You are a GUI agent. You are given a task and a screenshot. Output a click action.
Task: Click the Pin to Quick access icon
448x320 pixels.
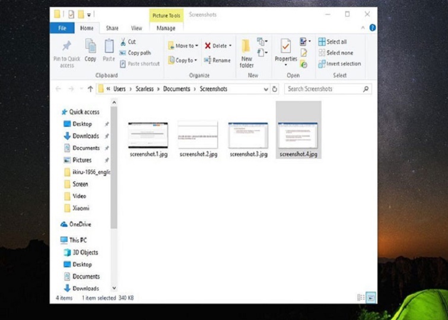(x=66, y=47)
